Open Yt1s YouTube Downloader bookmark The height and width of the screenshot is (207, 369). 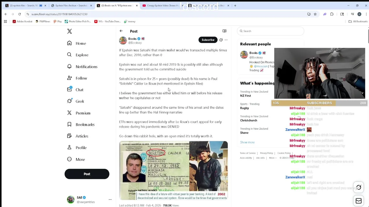coord(108,21)
